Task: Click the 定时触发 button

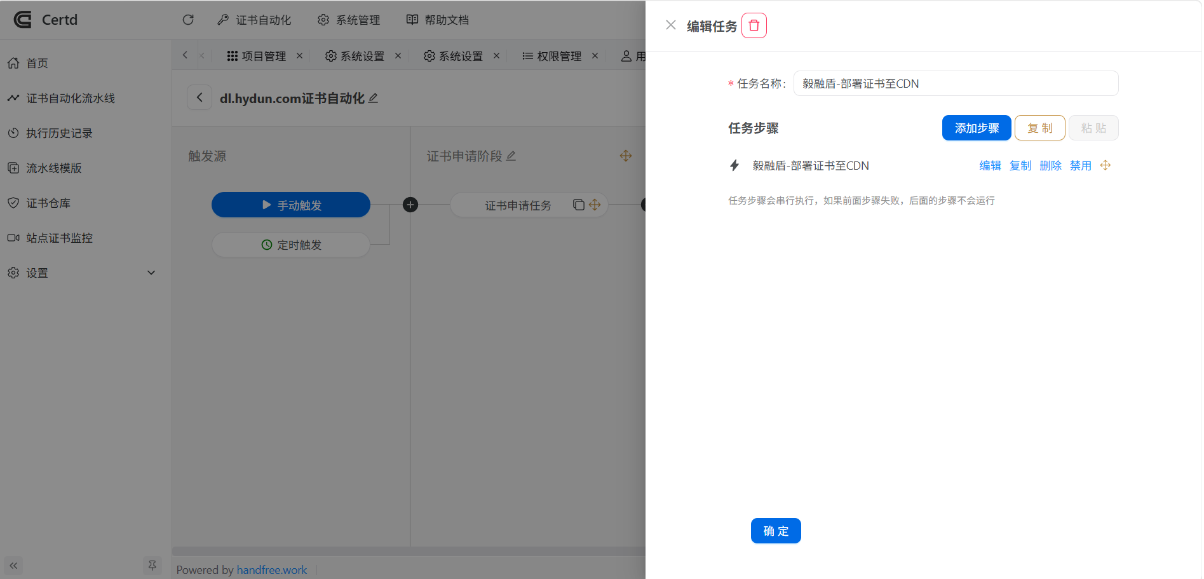Action: [x=291, y=245]
